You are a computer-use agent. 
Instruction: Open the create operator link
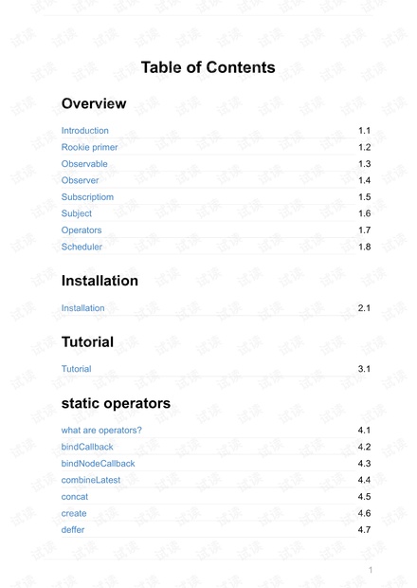(x=74, y=513)
